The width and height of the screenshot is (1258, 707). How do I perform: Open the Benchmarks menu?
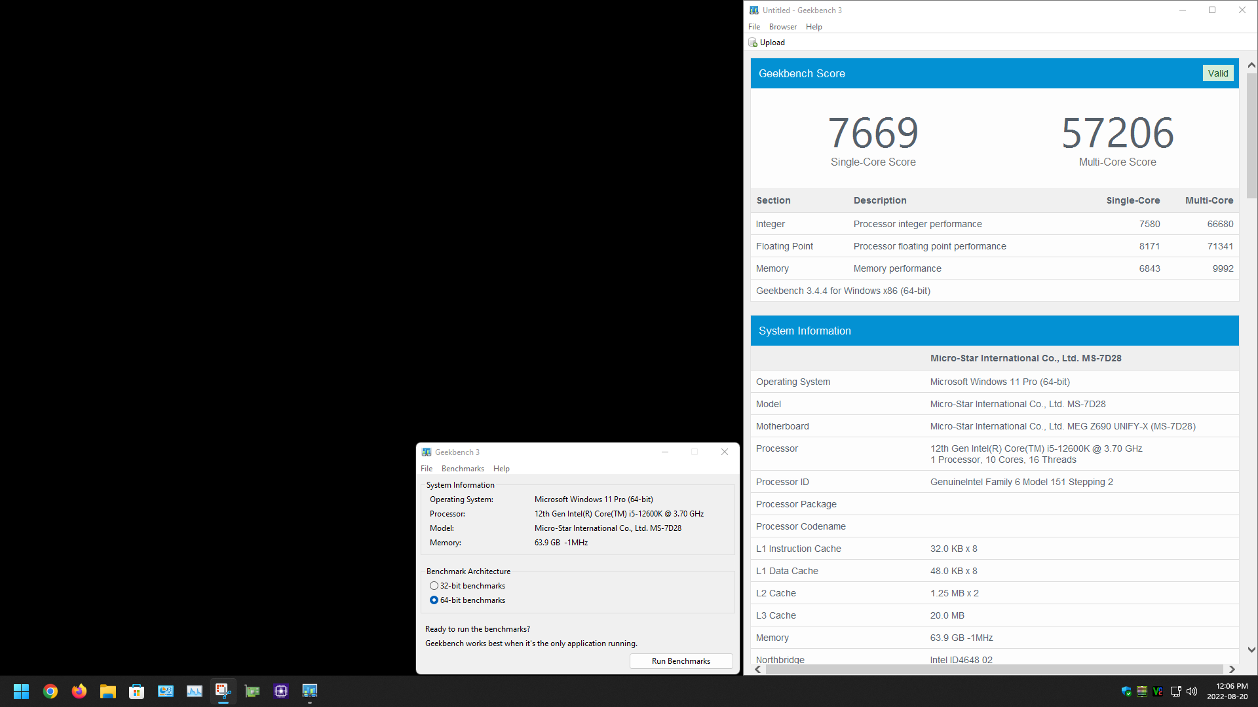pos(463,469)
